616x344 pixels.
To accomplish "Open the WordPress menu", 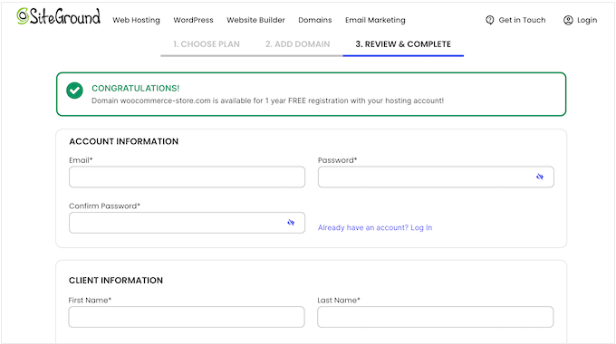I will (x=193, y=20).
